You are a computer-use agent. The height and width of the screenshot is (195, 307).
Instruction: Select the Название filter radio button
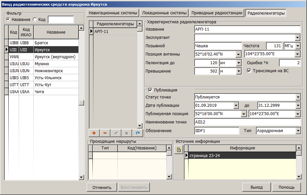point(8,20)
